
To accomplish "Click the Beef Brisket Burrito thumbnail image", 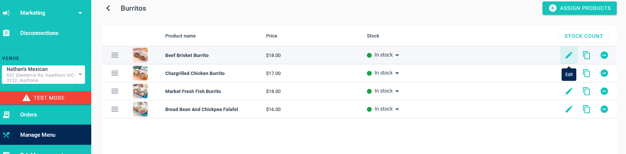I will point(140,55).
